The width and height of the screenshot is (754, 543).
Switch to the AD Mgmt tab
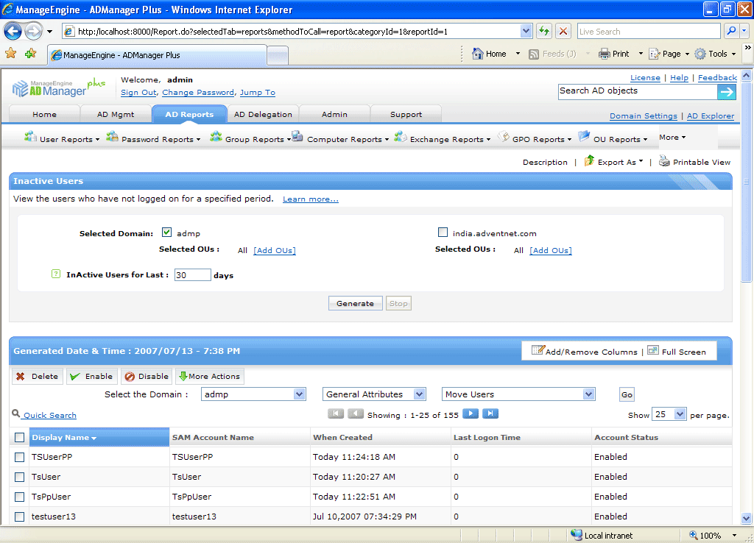tap(116, 114)
